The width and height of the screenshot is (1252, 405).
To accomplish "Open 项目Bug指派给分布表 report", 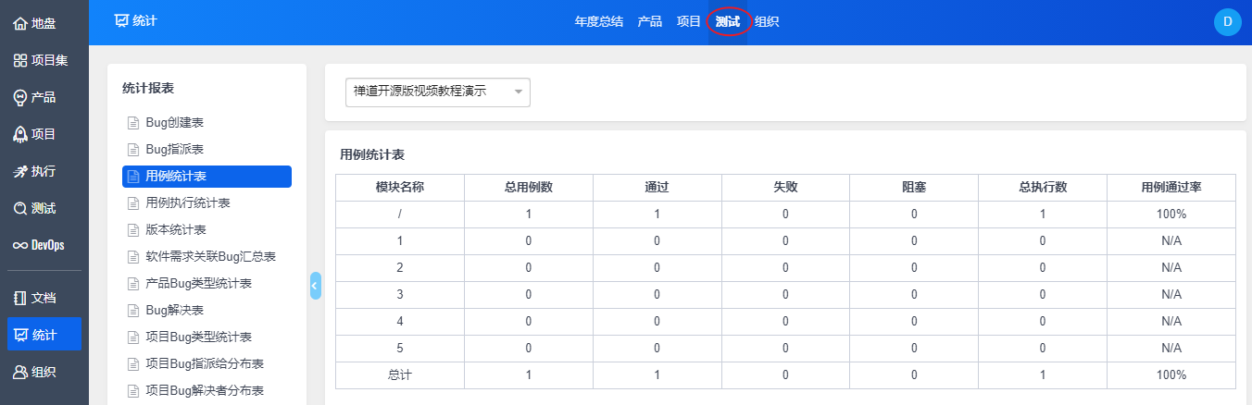I will (x=207, y=363).
